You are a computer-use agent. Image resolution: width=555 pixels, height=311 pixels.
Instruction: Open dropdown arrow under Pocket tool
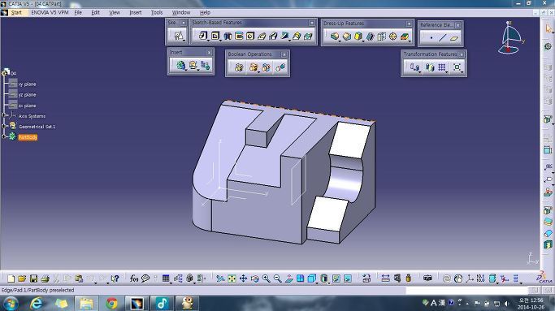pyautogui.click(x=220, y=41)
